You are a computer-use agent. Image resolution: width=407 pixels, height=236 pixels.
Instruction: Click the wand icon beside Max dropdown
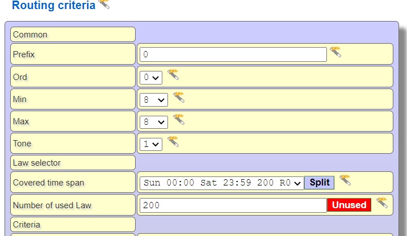pos(178,119)
